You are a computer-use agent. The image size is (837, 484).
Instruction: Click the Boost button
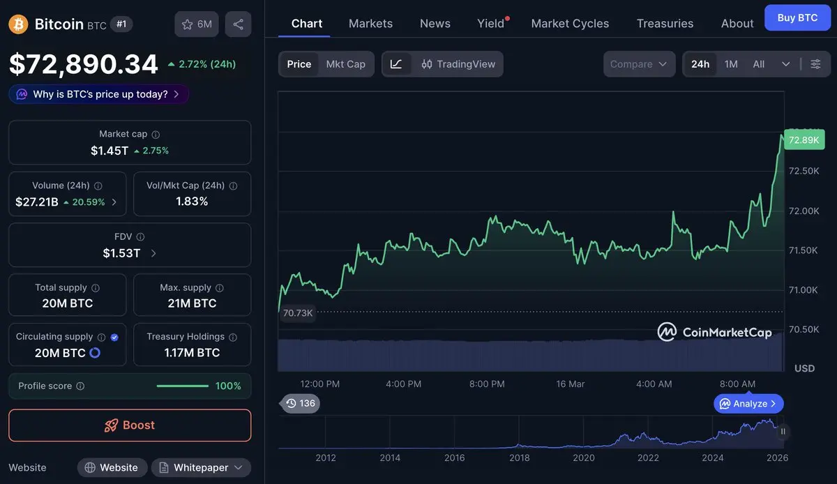click(x=130, y=425)
